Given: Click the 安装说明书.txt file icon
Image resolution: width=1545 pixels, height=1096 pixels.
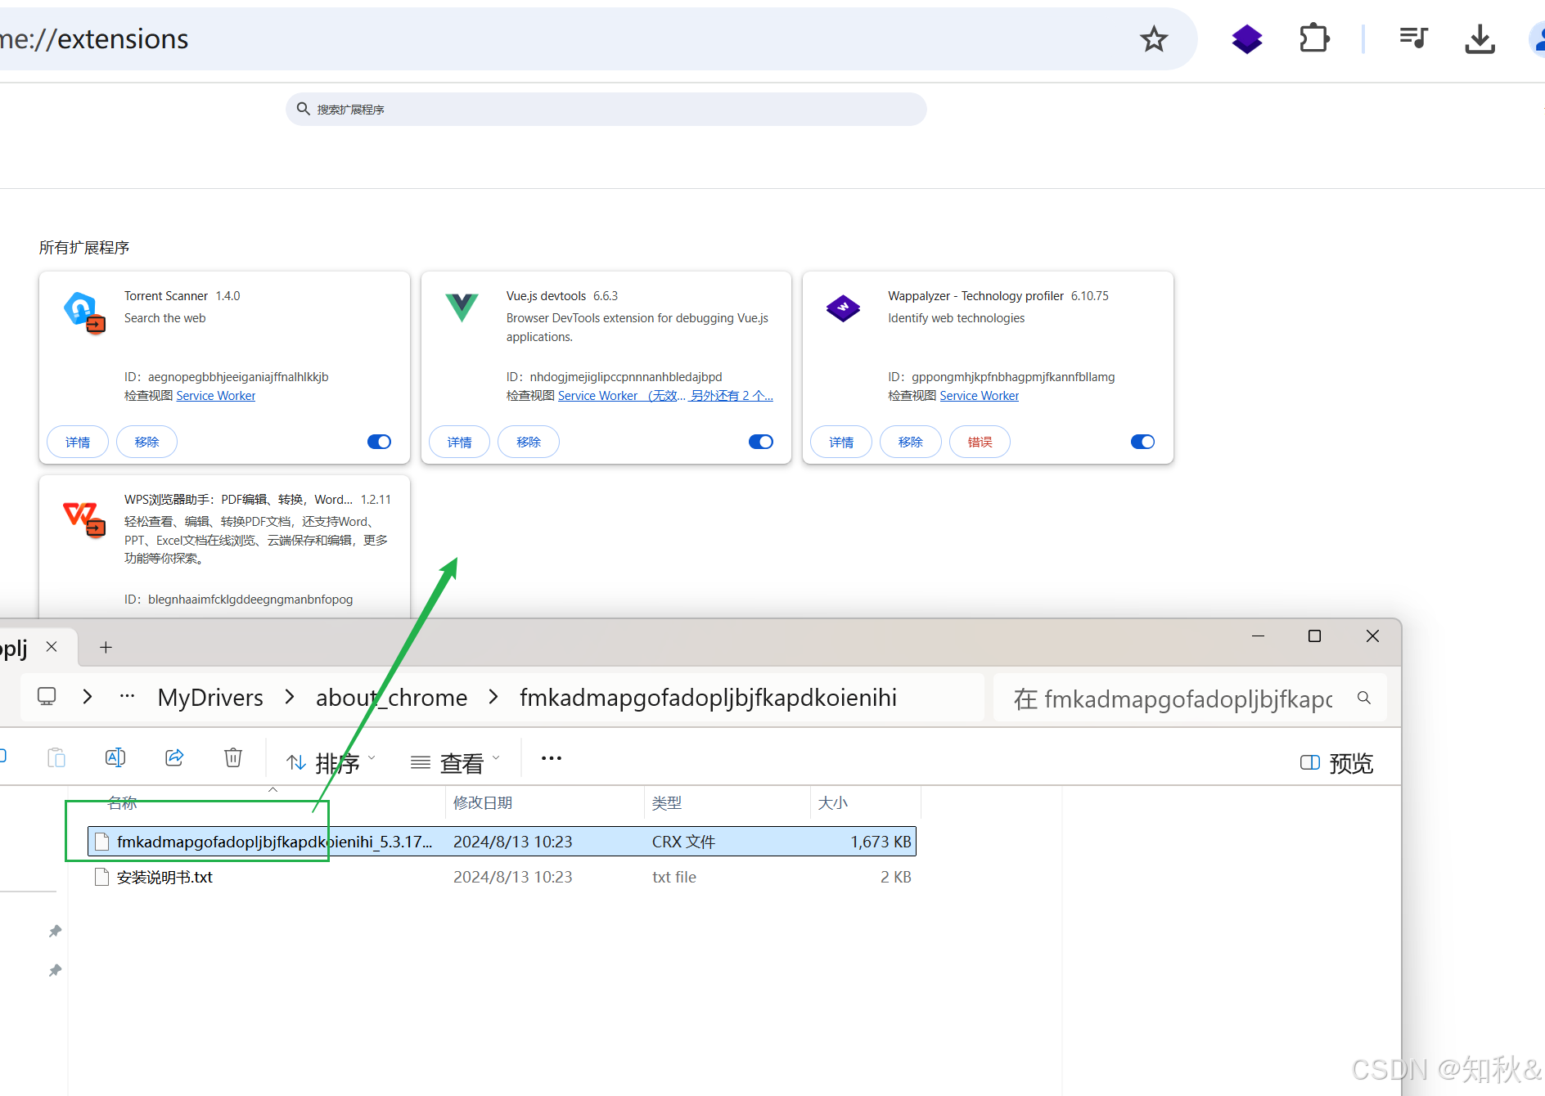Looking at the screenshot, I should pos(102,877).
